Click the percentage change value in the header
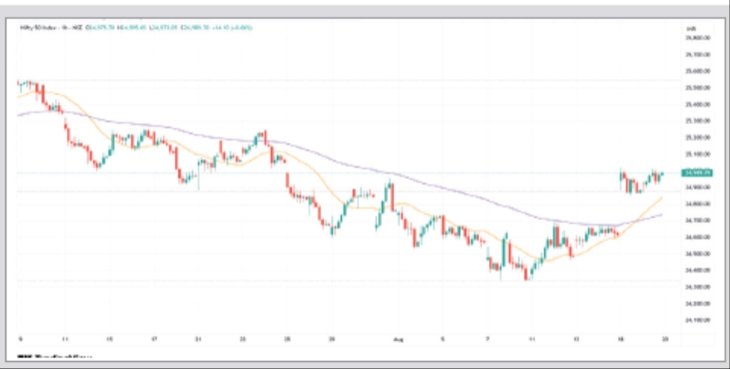 pos(239,29)
